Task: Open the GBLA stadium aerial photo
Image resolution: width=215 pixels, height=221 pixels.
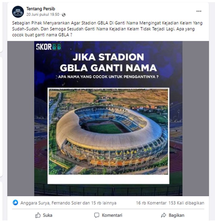Action: [x=108, y=132]
